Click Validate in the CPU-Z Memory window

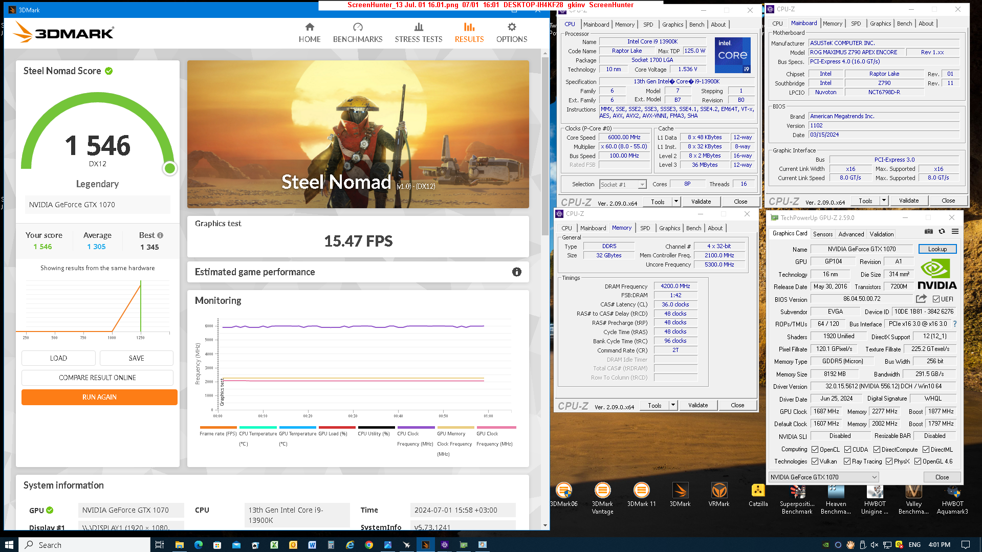pyautogui.click(x=697, y=405)
